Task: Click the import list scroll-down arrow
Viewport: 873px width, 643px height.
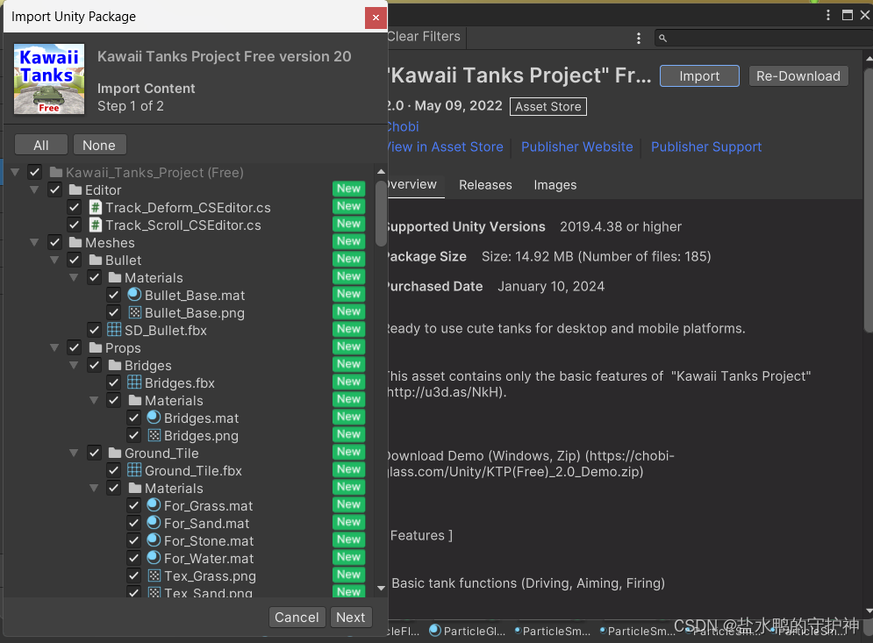Action: [x=381, y=588]
